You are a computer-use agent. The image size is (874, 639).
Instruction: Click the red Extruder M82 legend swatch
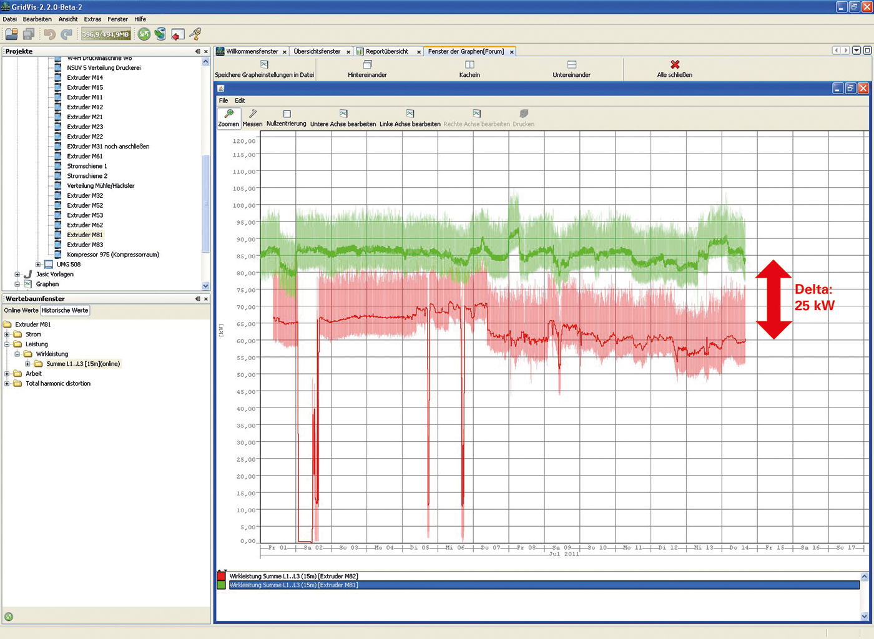[x=222, y=576]
